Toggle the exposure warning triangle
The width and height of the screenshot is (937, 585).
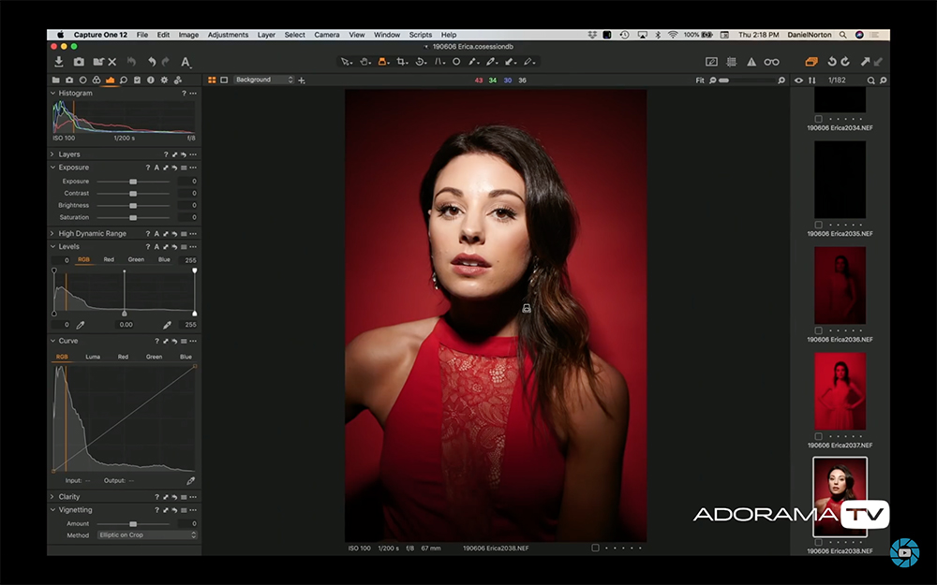pyautogui.click(x=750, y=61)
